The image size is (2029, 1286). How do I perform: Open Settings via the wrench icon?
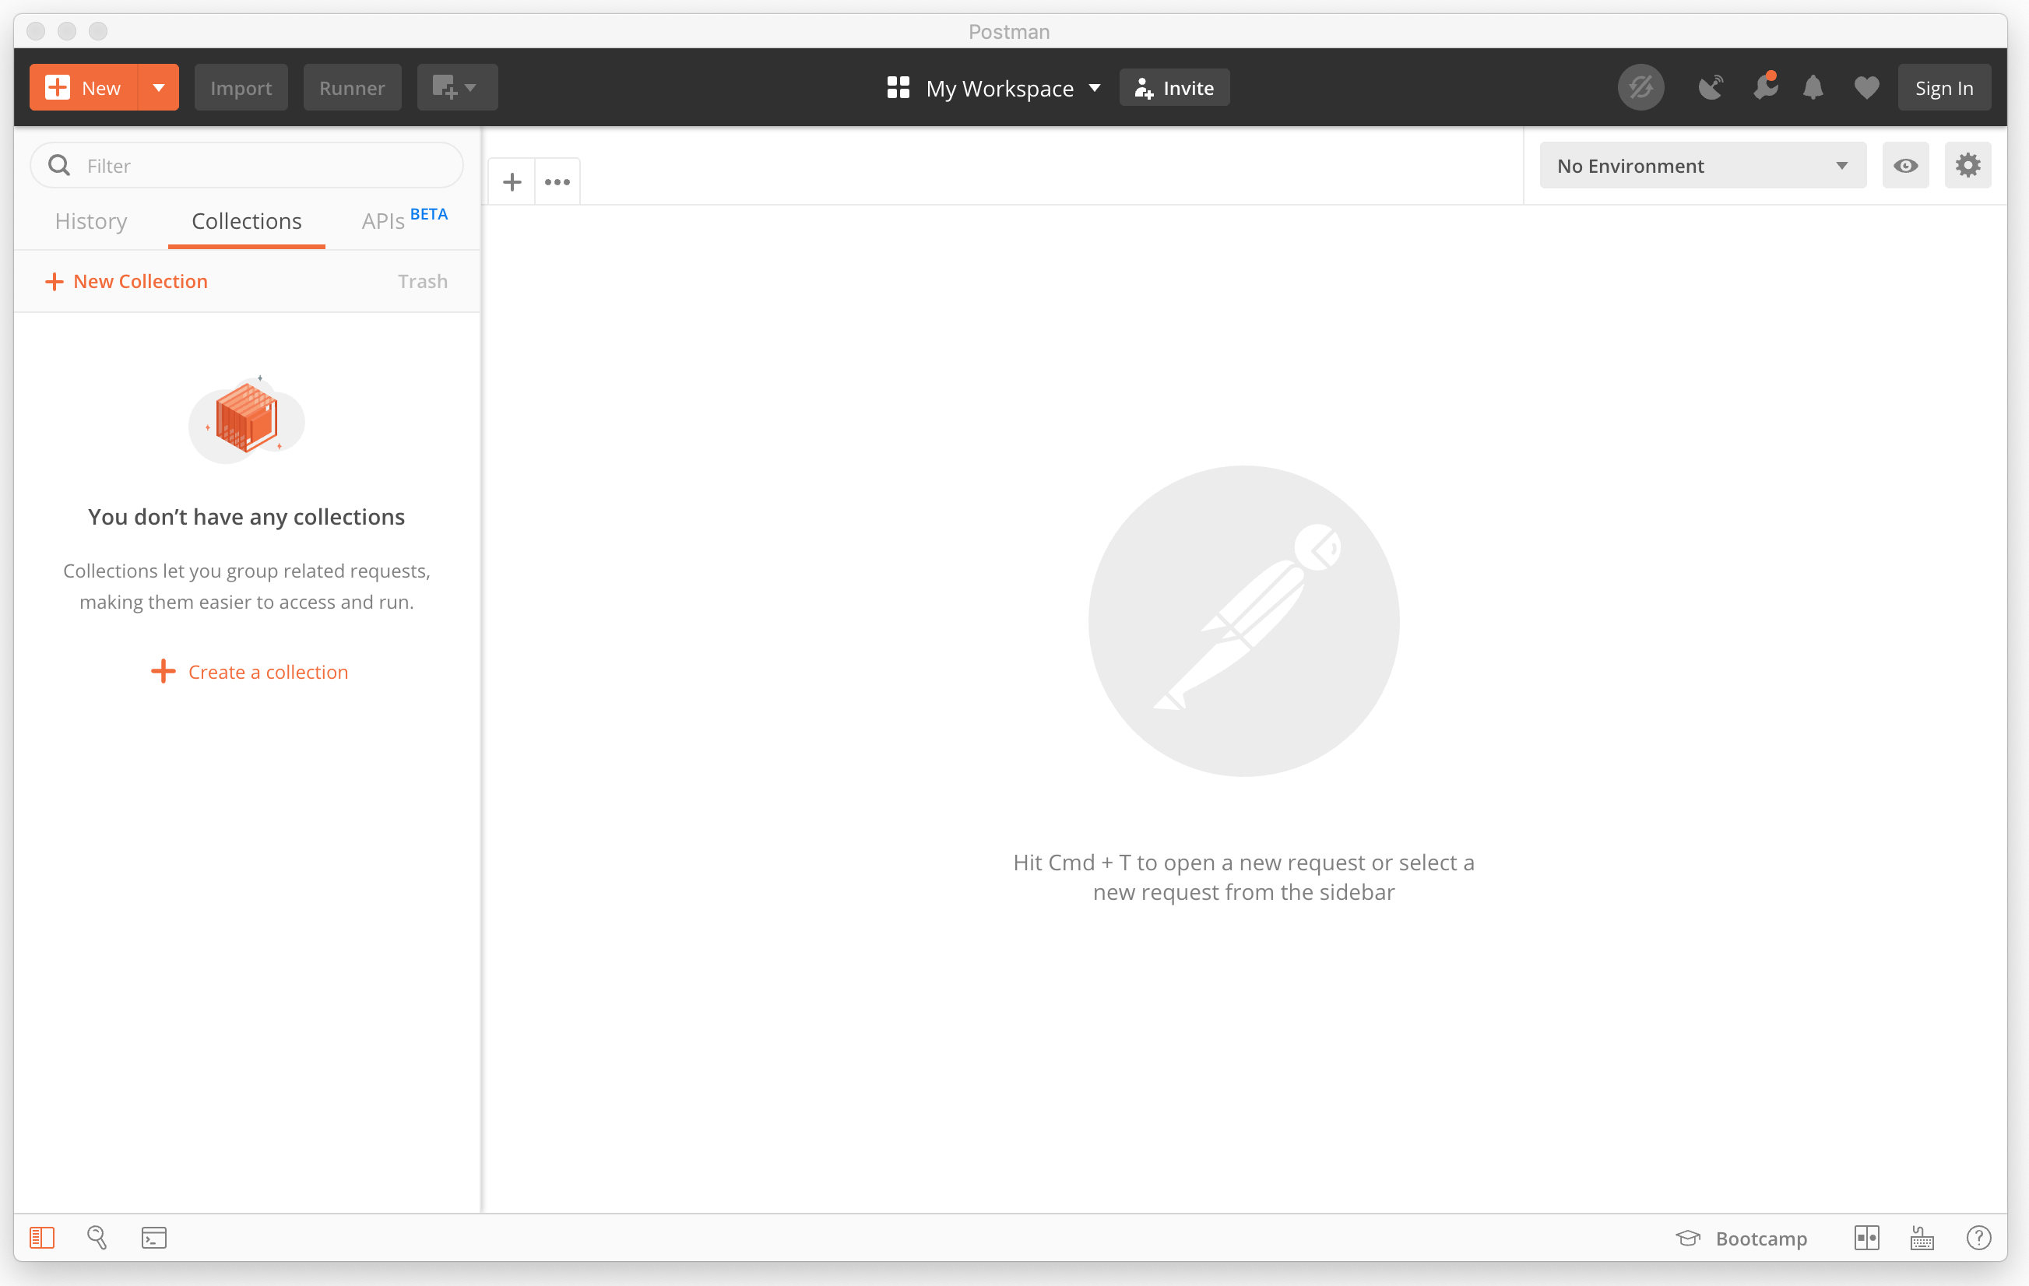[x=1766, y=87]
